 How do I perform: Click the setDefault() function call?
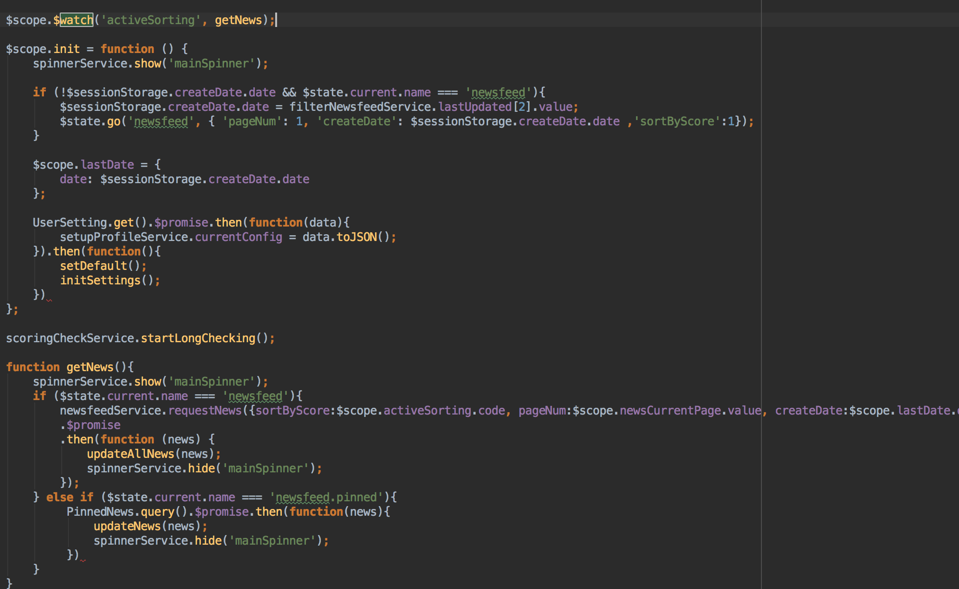click(x=93, y=266)
